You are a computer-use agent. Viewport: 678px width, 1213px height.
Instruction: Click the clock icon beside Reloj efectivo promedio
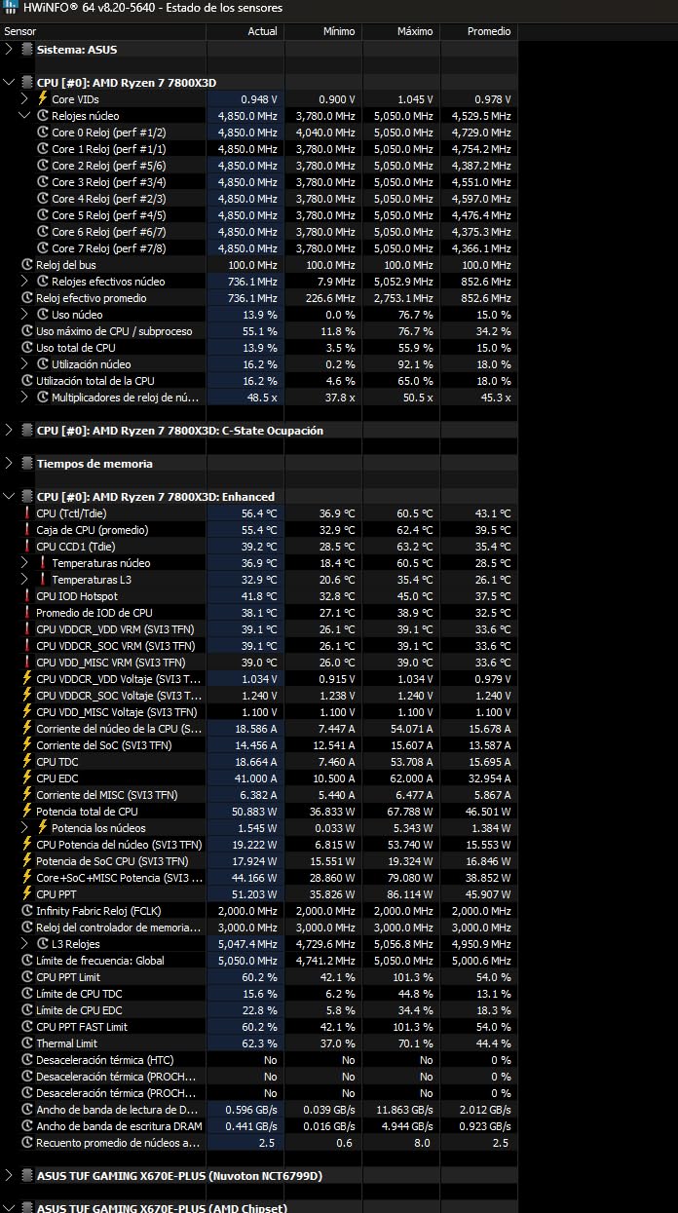pos(27,297)
